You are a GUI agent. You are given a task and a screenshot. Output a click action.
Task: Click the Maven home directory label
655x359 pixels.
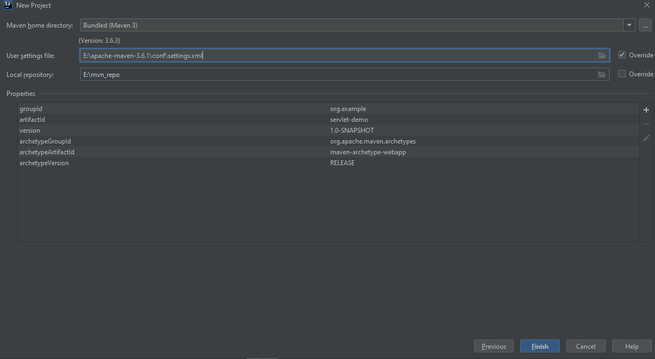pos(40,25)
